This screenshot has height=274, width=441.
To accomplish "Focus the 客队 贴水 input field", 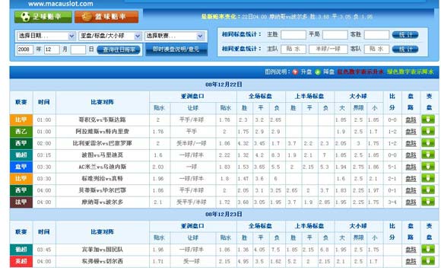I will pyautogui.click(x=376, y=49).
